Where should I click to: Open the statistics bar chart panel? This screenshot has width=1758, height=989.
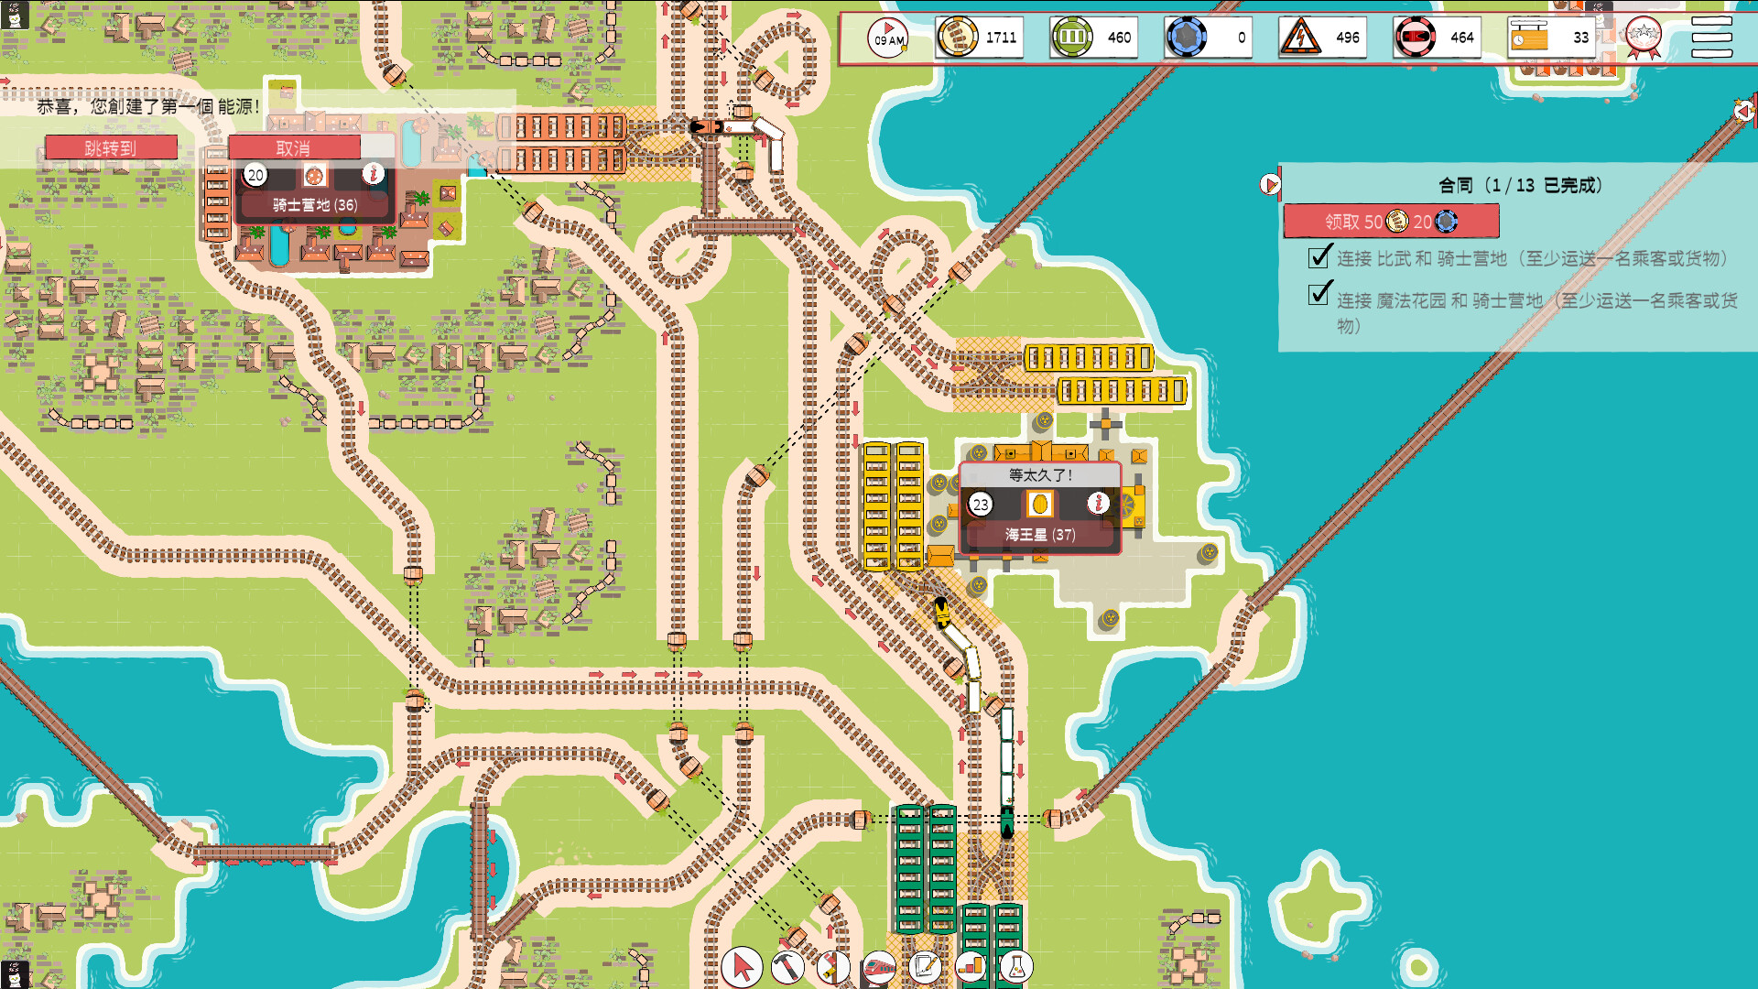point(970,966)
